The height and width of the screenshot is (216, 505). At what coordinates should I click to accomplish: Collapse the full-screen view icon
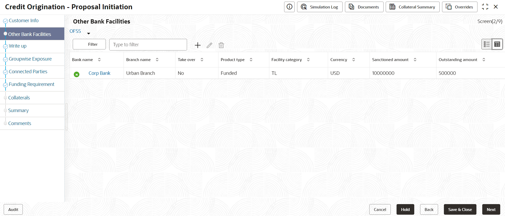(485, 7)
